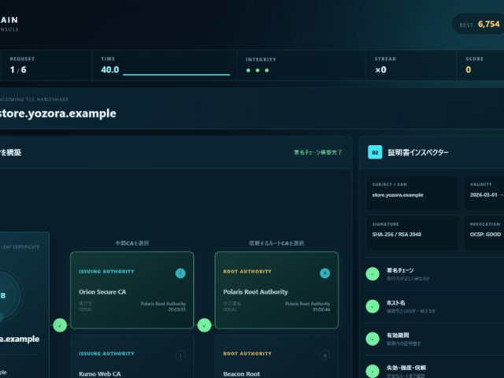Click the 有効期間 check row label

[398, 335]
